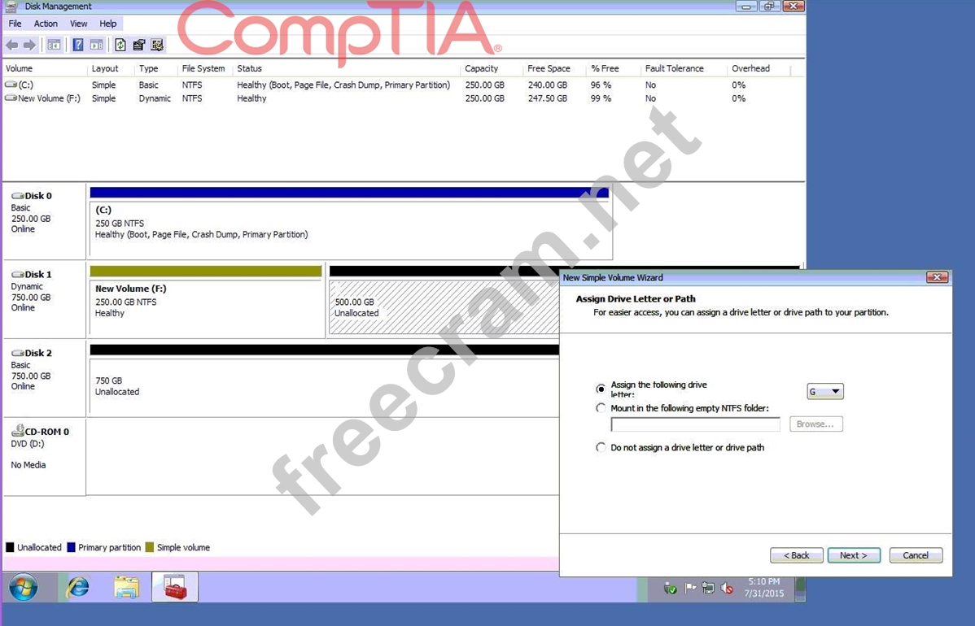Click the drive icon beside (C:) in the volume list

11,85
